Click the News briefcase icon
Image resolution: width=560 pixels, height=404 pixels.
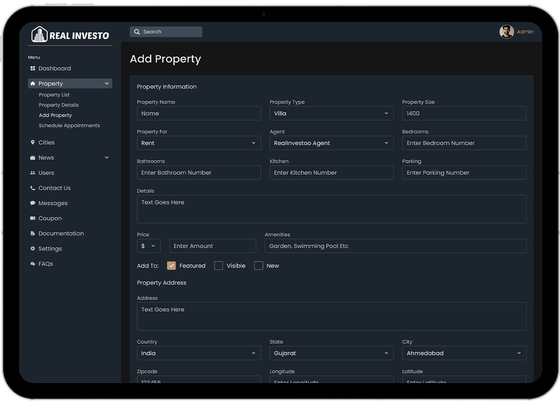(x=33, y=158)
